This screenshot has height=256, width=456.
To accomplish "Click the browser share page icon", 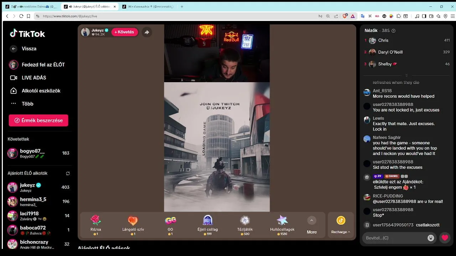I will pyautogui.click(x=336, y=16).
